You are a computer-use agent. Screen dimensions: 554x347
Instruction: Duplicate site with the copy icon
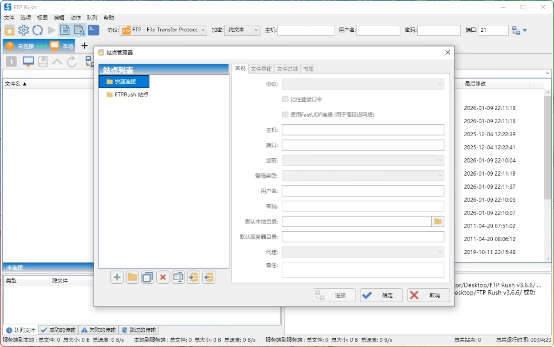click(147, 277)
